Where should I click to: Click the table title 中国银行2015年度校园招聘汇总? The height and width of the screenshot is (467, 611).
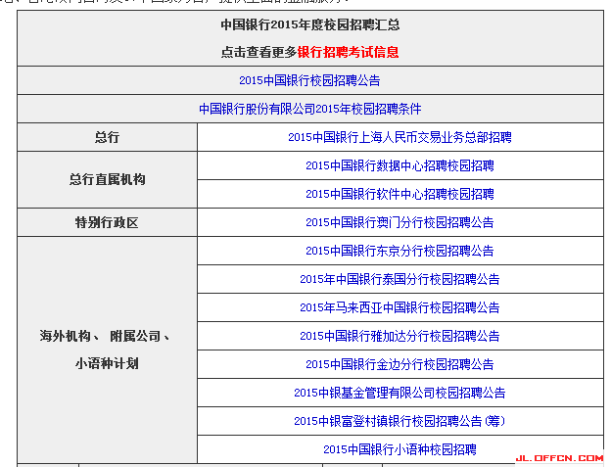coord(309,24)
